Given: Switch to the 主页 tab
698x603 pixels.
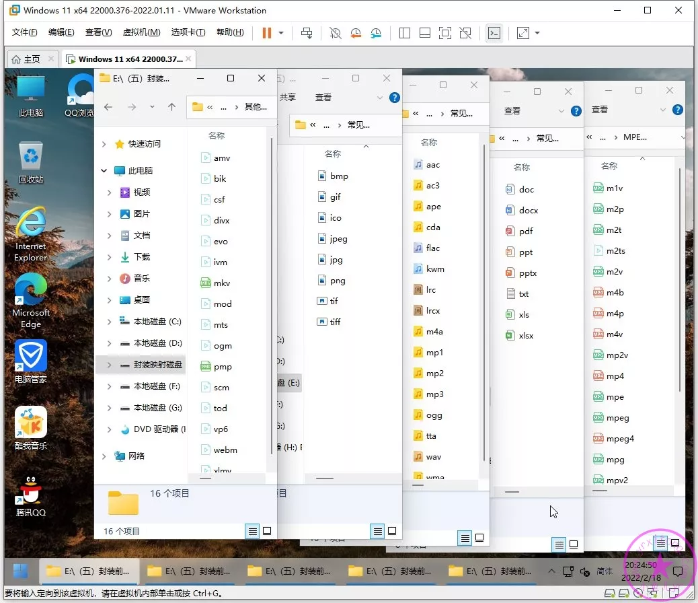Looking at the screenshot, I should click(x=26, y=59).
